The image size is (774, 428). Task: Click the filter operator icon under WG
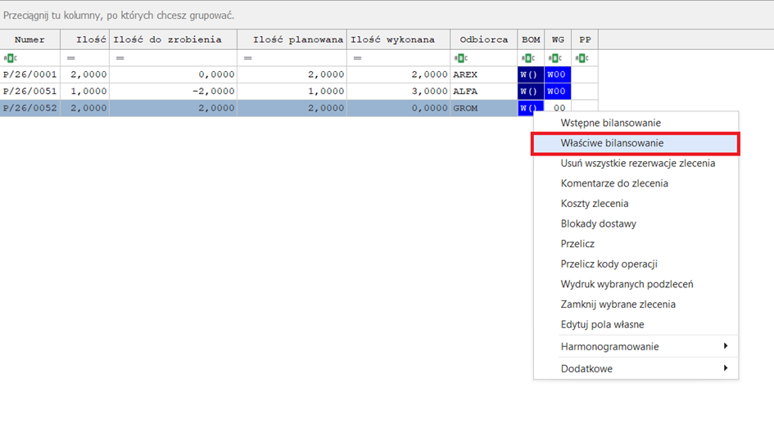pos(554,58)
